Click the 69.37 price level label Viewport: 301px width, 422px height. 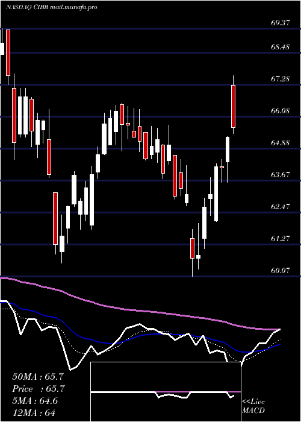(x=281, y=23)
